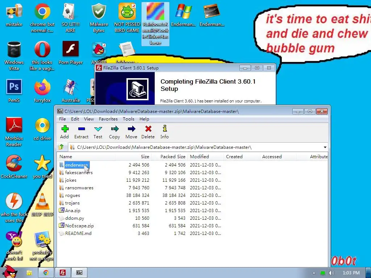
Task: Select the 'cd drive' desktop icon
Action: [42, 129]
